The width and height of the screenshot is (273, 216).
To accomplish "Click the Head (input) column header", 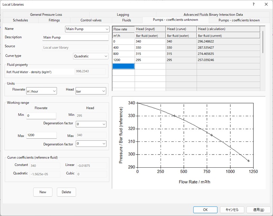I will (x=150, y=29).
